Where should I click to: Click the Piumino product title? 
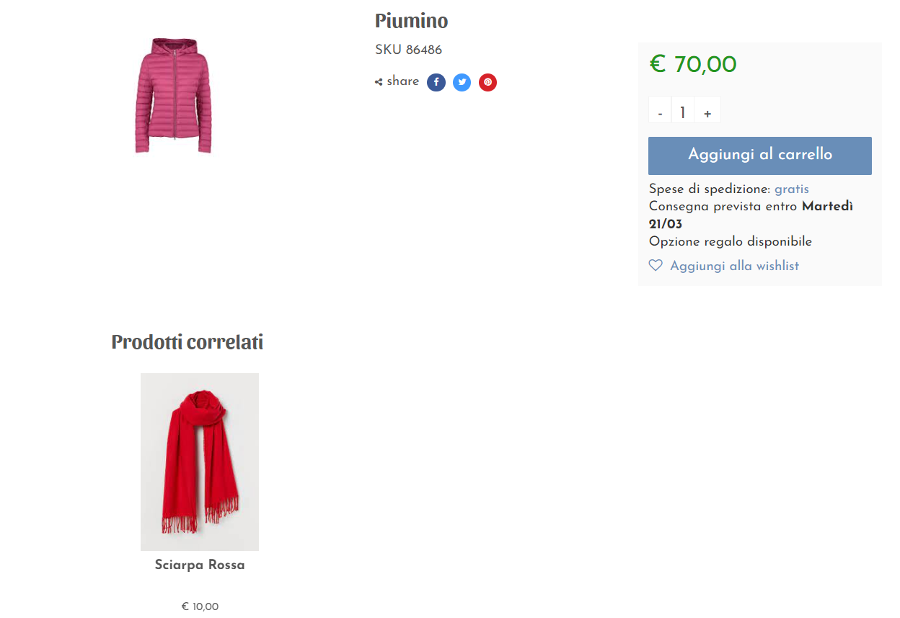click(x=411, y=21)
